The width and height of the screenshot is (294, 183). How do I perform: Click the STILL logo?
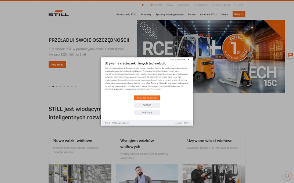(58, 14)
